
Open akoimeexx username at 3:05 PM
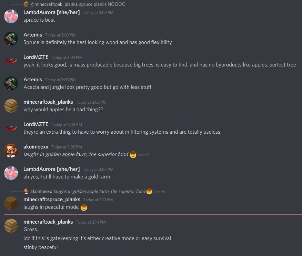coord(36,147)
